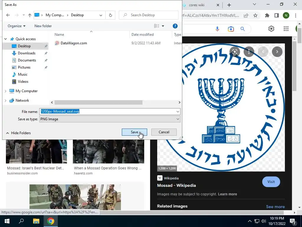Expand the address path dropdown
This screenshot has height=227, width=302.
pyautogui.click(x=101, y=15)
